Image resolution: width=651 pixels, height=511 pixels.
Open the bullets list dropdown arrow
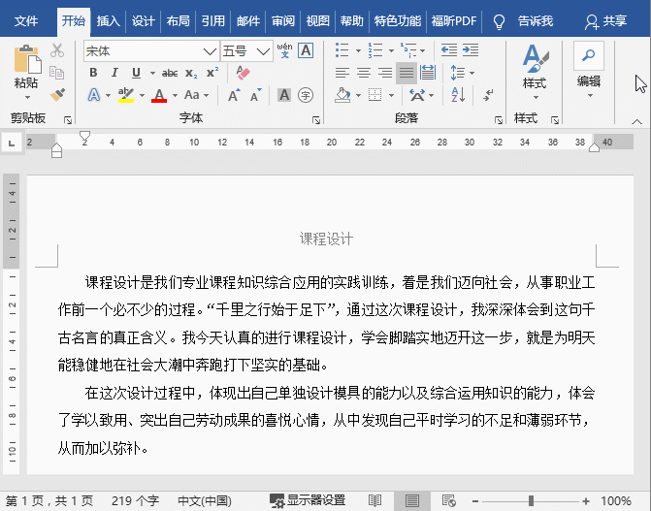coord(358,50)
